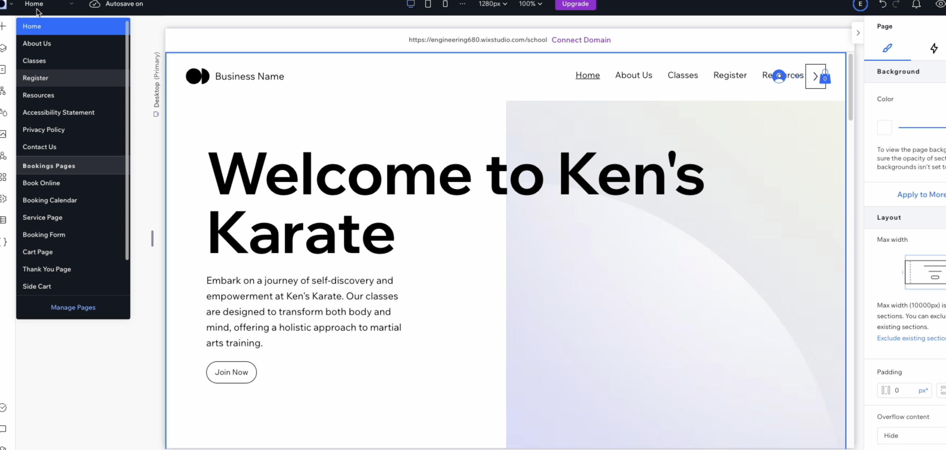Click the Padding value input field

[904, 391]
